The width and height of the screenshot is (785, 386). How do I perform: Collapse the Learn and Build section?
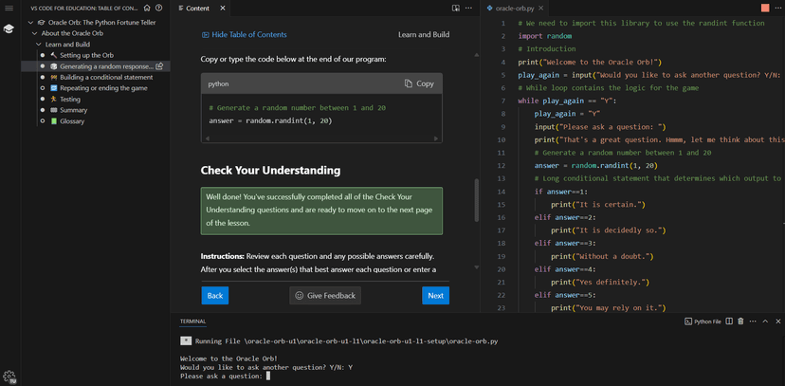click(39, 45)
